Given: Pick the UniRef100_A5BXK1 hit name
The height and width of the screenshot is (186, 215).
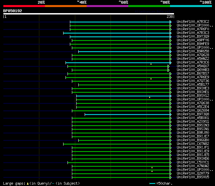Looking at the screenshot, I should point(193,118).
